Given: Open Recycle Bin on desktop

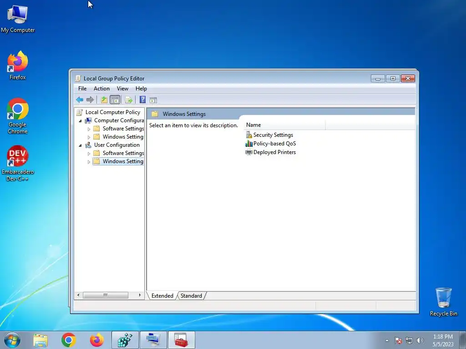Looking at the screenshot, I should point(443,302).
